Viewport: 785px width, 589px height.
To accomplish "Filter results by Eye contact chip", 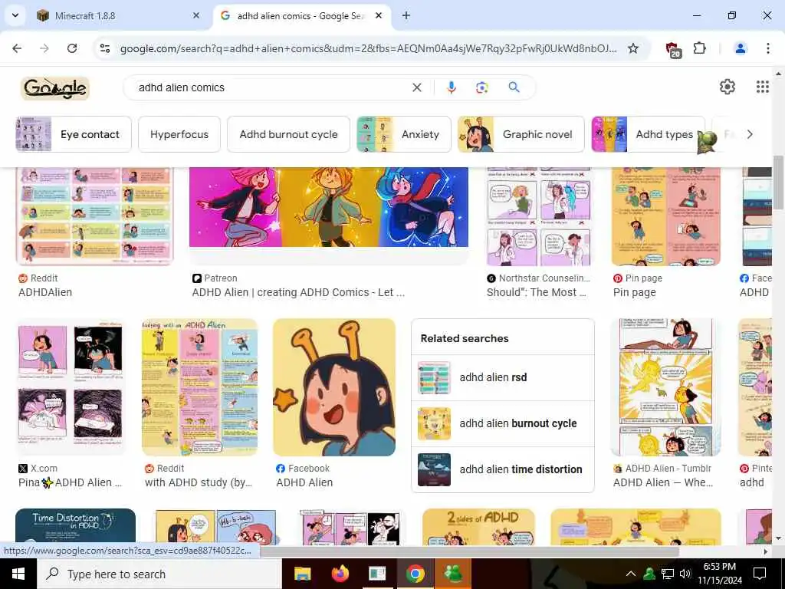I will point(74,134).
